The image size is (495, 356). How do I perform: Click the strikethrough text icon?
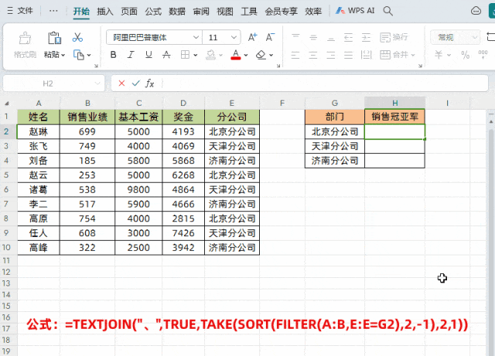click(x=166, y=55)
